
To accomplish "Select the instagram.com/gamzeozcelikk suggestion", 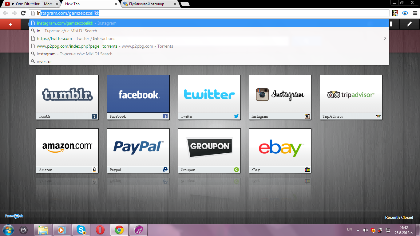I will click(209, 23).
